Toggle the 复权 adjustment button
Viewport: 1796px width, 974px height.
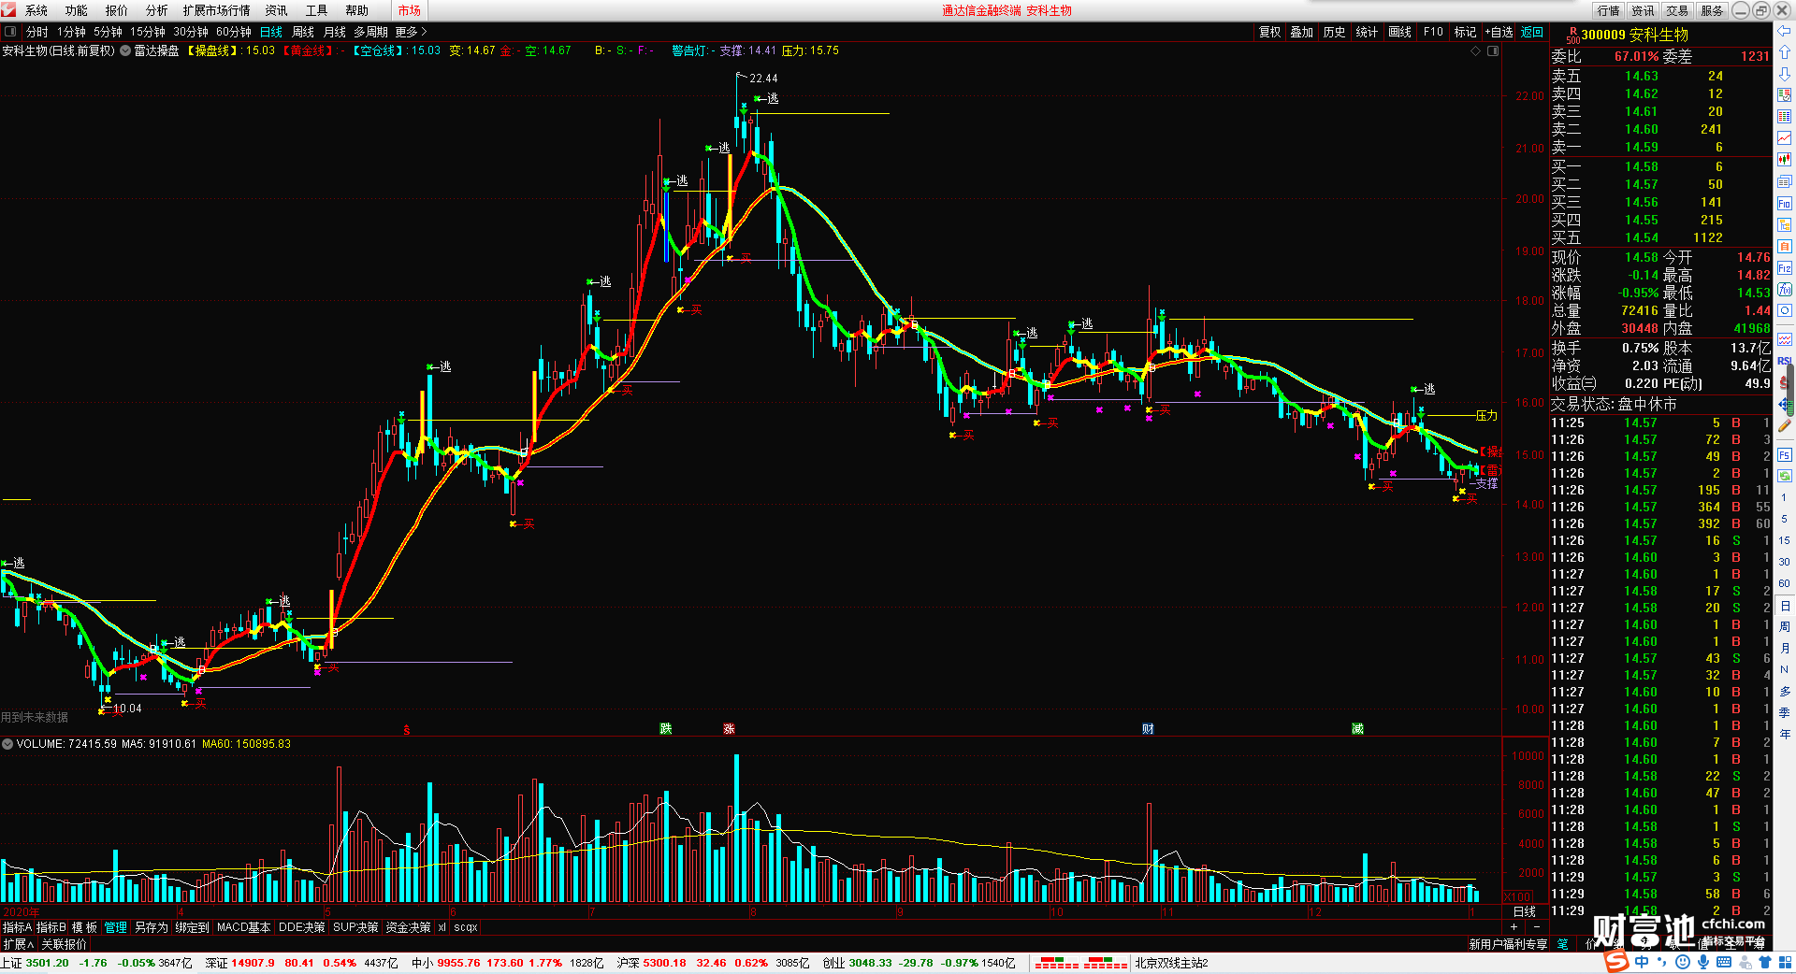click(1269, 32)
